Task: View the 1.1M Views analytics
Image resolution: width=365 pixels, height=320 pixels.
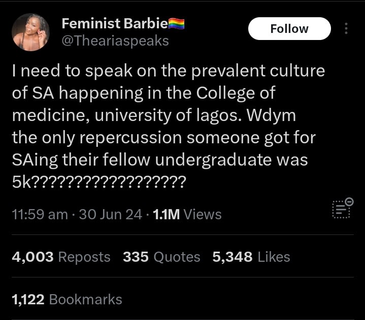Action: click(x=187, y=214)
